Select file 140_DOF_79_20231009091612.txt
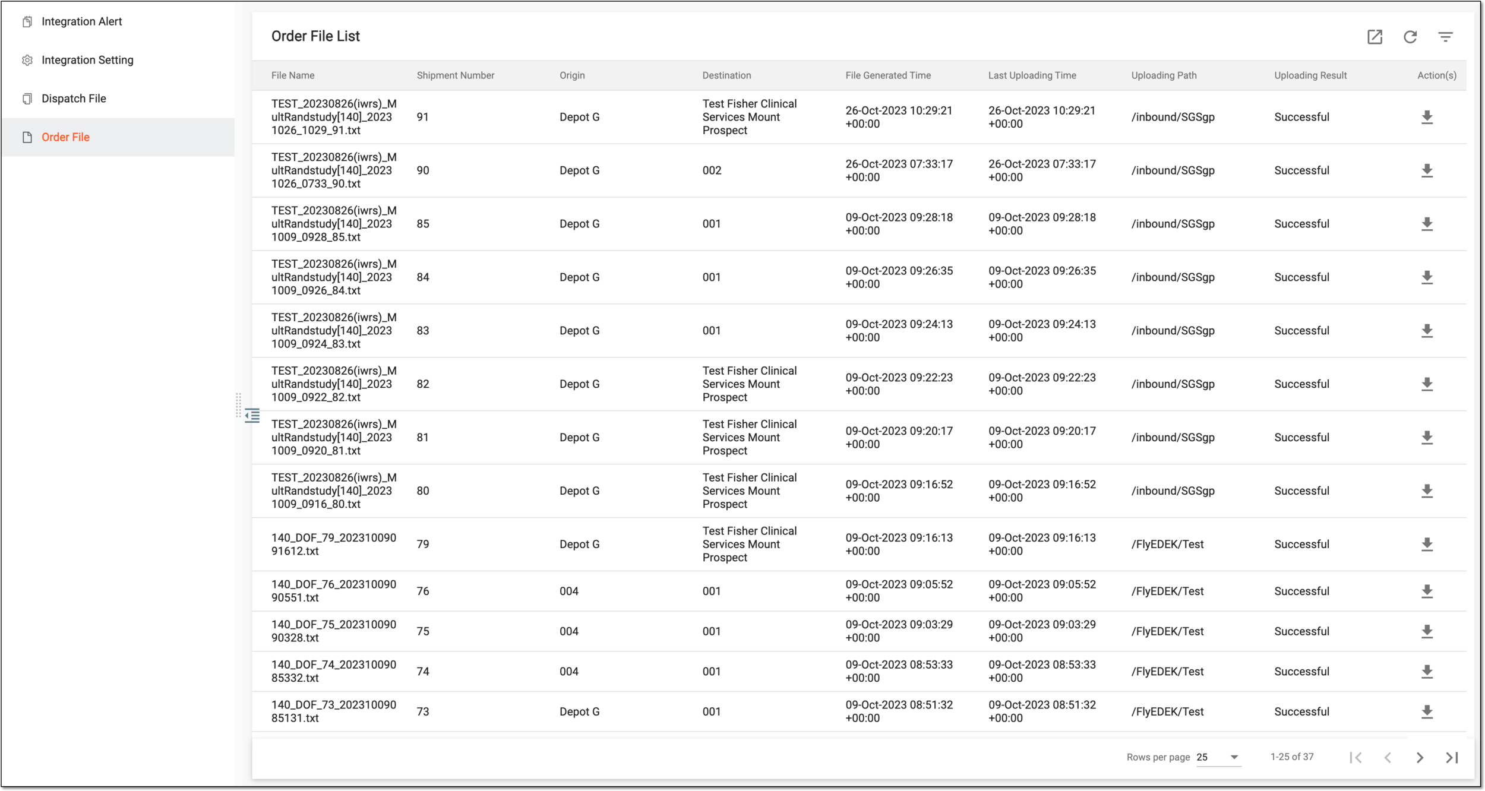This screenshot has width=1485, height=791. pyautogui.click(x=334, y=545)
